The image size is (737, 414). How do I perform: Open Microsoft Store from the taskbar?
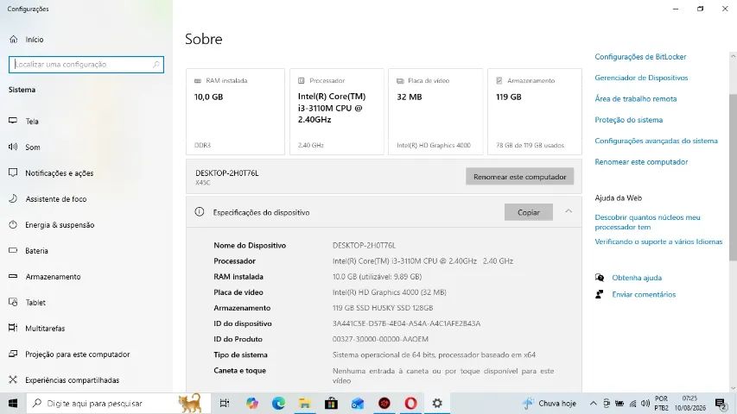(332, 403)
